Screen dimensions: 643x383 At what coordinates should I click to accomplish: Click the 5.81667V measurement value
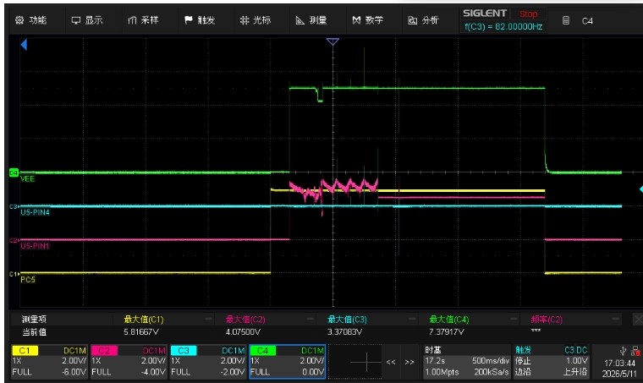[x=141, y=331]
